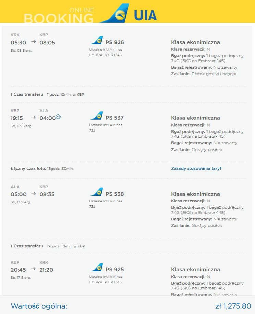255x314 pixels.
Task: Select flight number PS 925
Action: pyautogui.click(x=115, y=269)
